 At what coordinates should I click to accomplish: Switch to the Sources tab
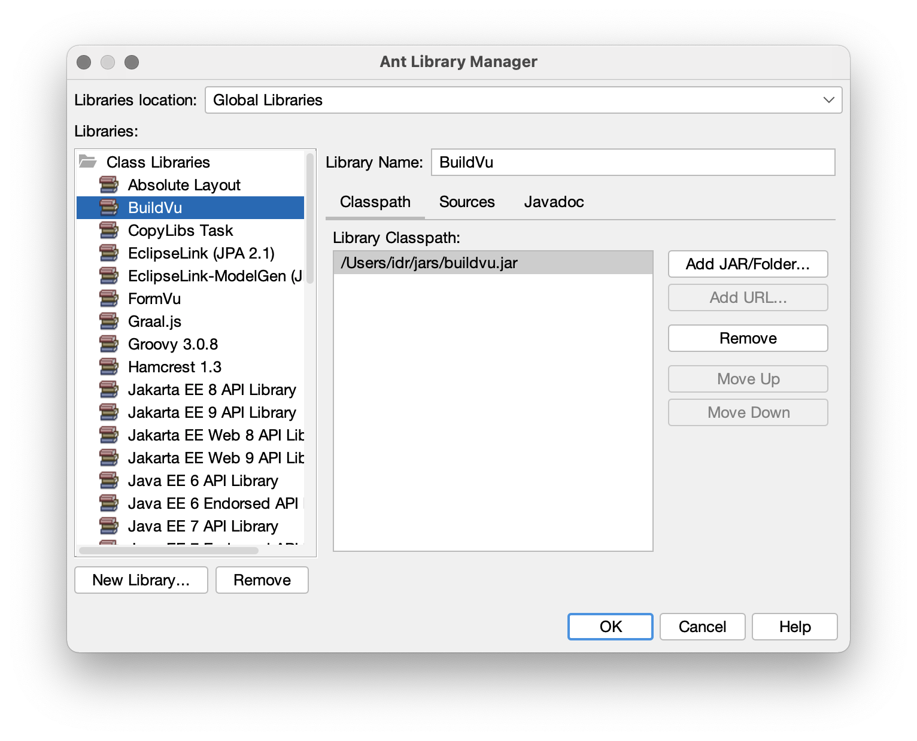click(467, 202)
